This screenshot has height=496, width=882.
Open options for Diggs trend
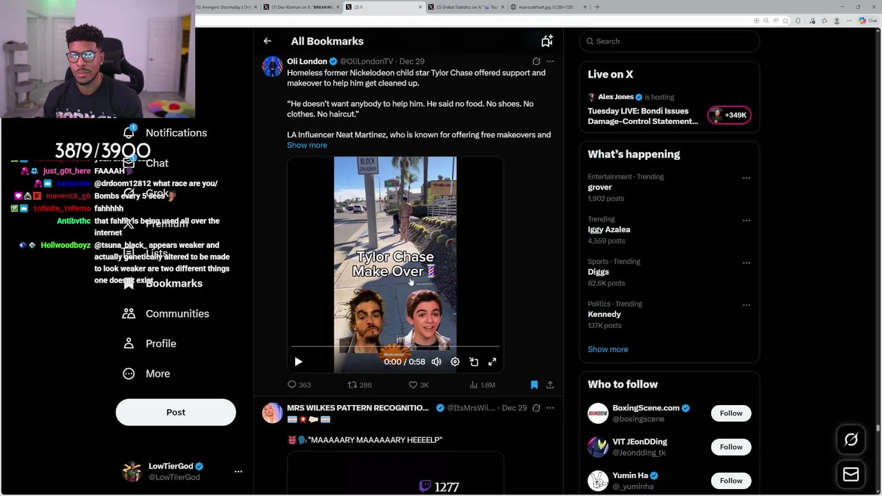click(x=746, y=262)
